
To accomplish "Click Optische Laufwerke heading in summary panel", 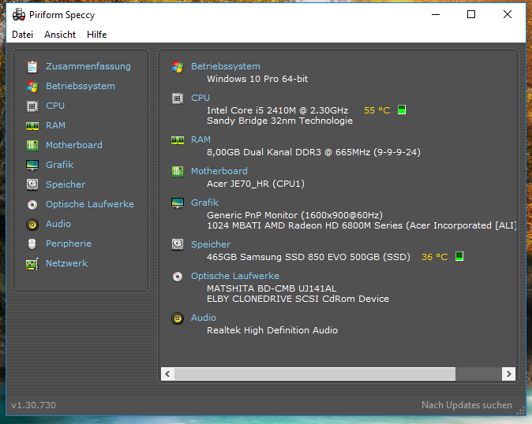I will pos(235,276).
